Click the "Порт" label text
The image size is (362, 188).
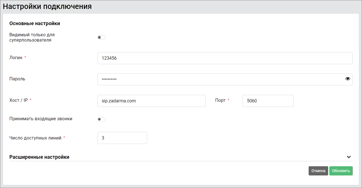220,100
